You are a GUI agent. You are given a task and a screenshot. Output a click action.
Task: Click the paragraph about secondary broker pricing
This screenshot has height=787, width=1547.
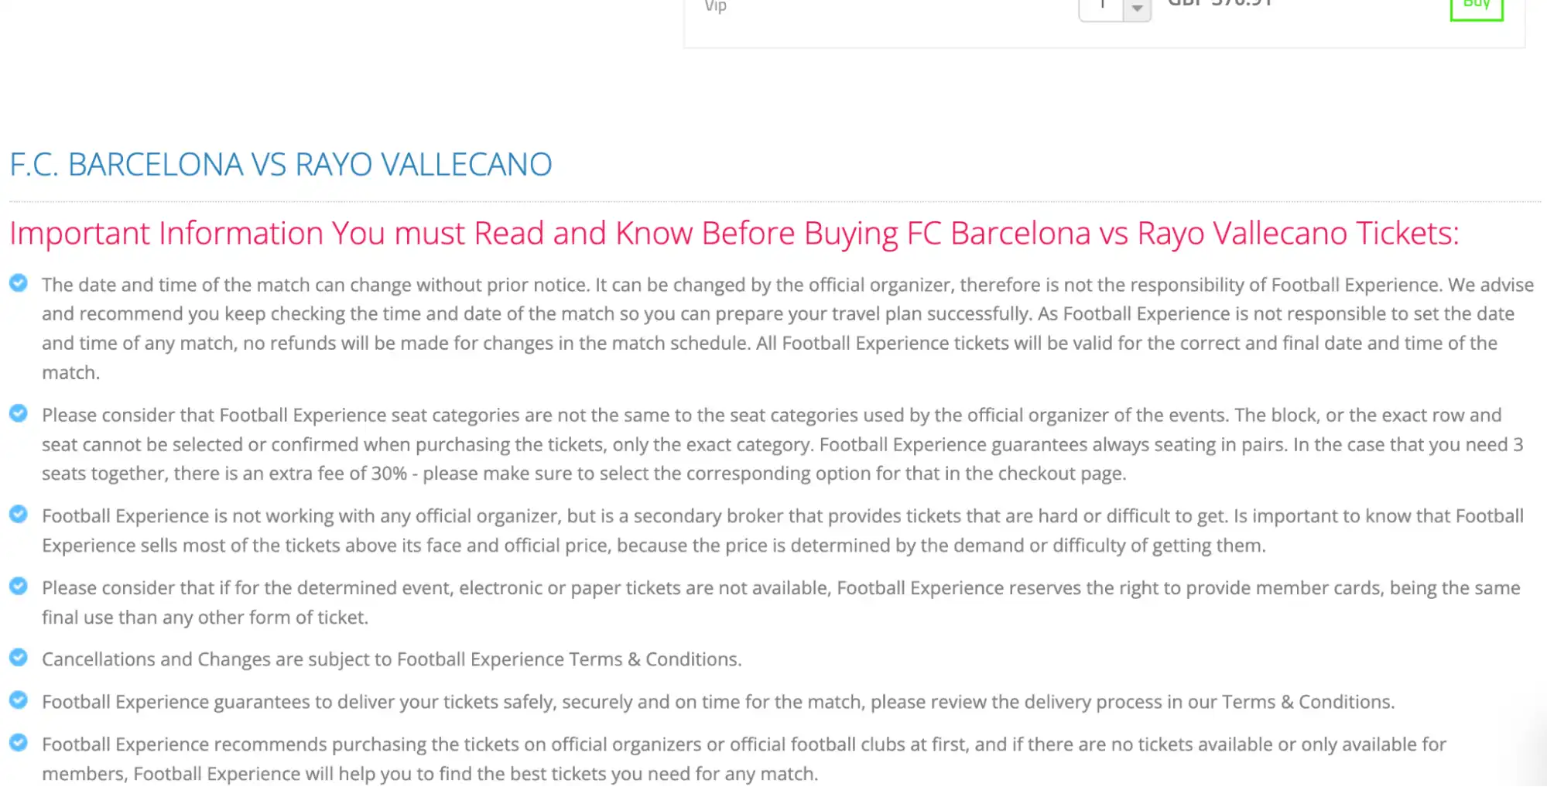tap(774, 530)
